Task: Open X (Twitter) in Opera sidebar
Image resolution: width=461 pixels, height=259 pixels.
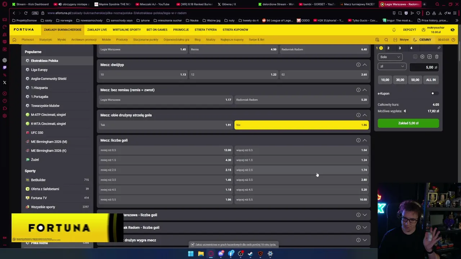Action: (5, 82)
